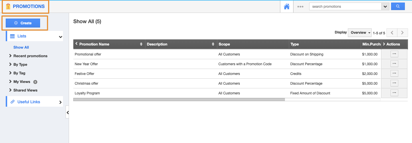Open the Display Overview dropdown
Image resolution: width=412 pixels, height=143 pixels.
(360, 33)
